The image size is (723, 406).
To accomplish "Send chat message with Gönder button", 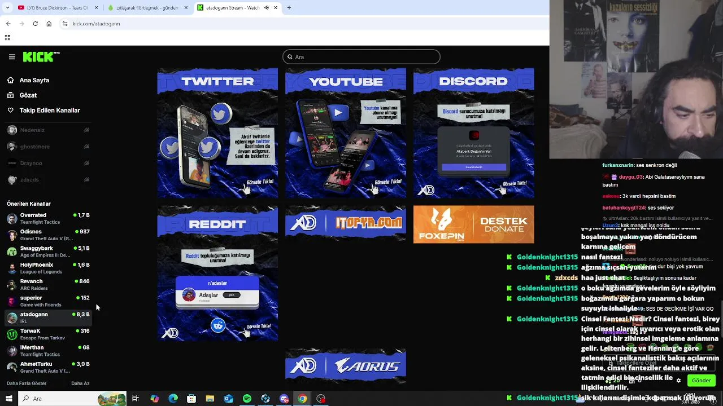I will [701, 381].
